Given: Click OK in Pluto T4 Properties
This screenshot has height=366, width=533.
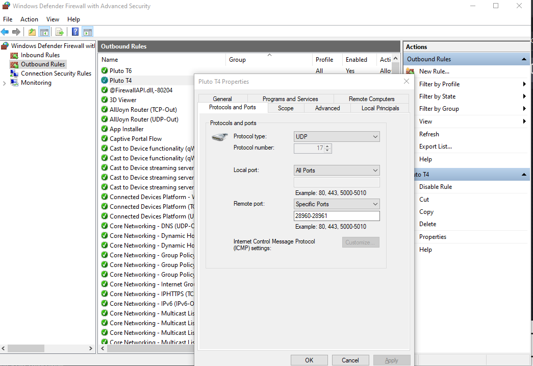Looking at the screenshot, I should 309,360.
